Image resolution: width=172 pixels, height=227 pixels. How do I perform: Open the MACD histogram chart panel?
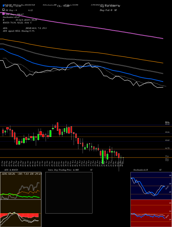pyautogui.click(x=21, y=213)
